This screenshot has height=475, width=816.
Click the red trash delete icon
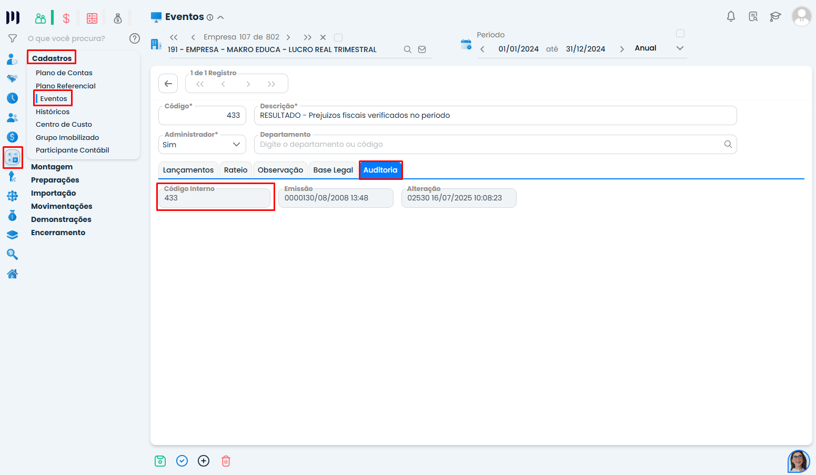pyautogui.click(x=226, y=461)
